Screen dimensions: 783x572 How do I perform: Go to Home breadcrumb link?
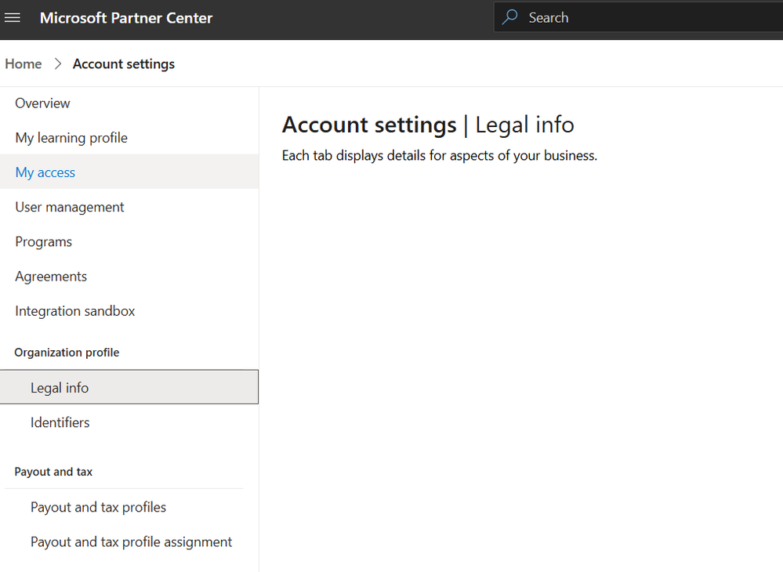click(x=24, y=64)
